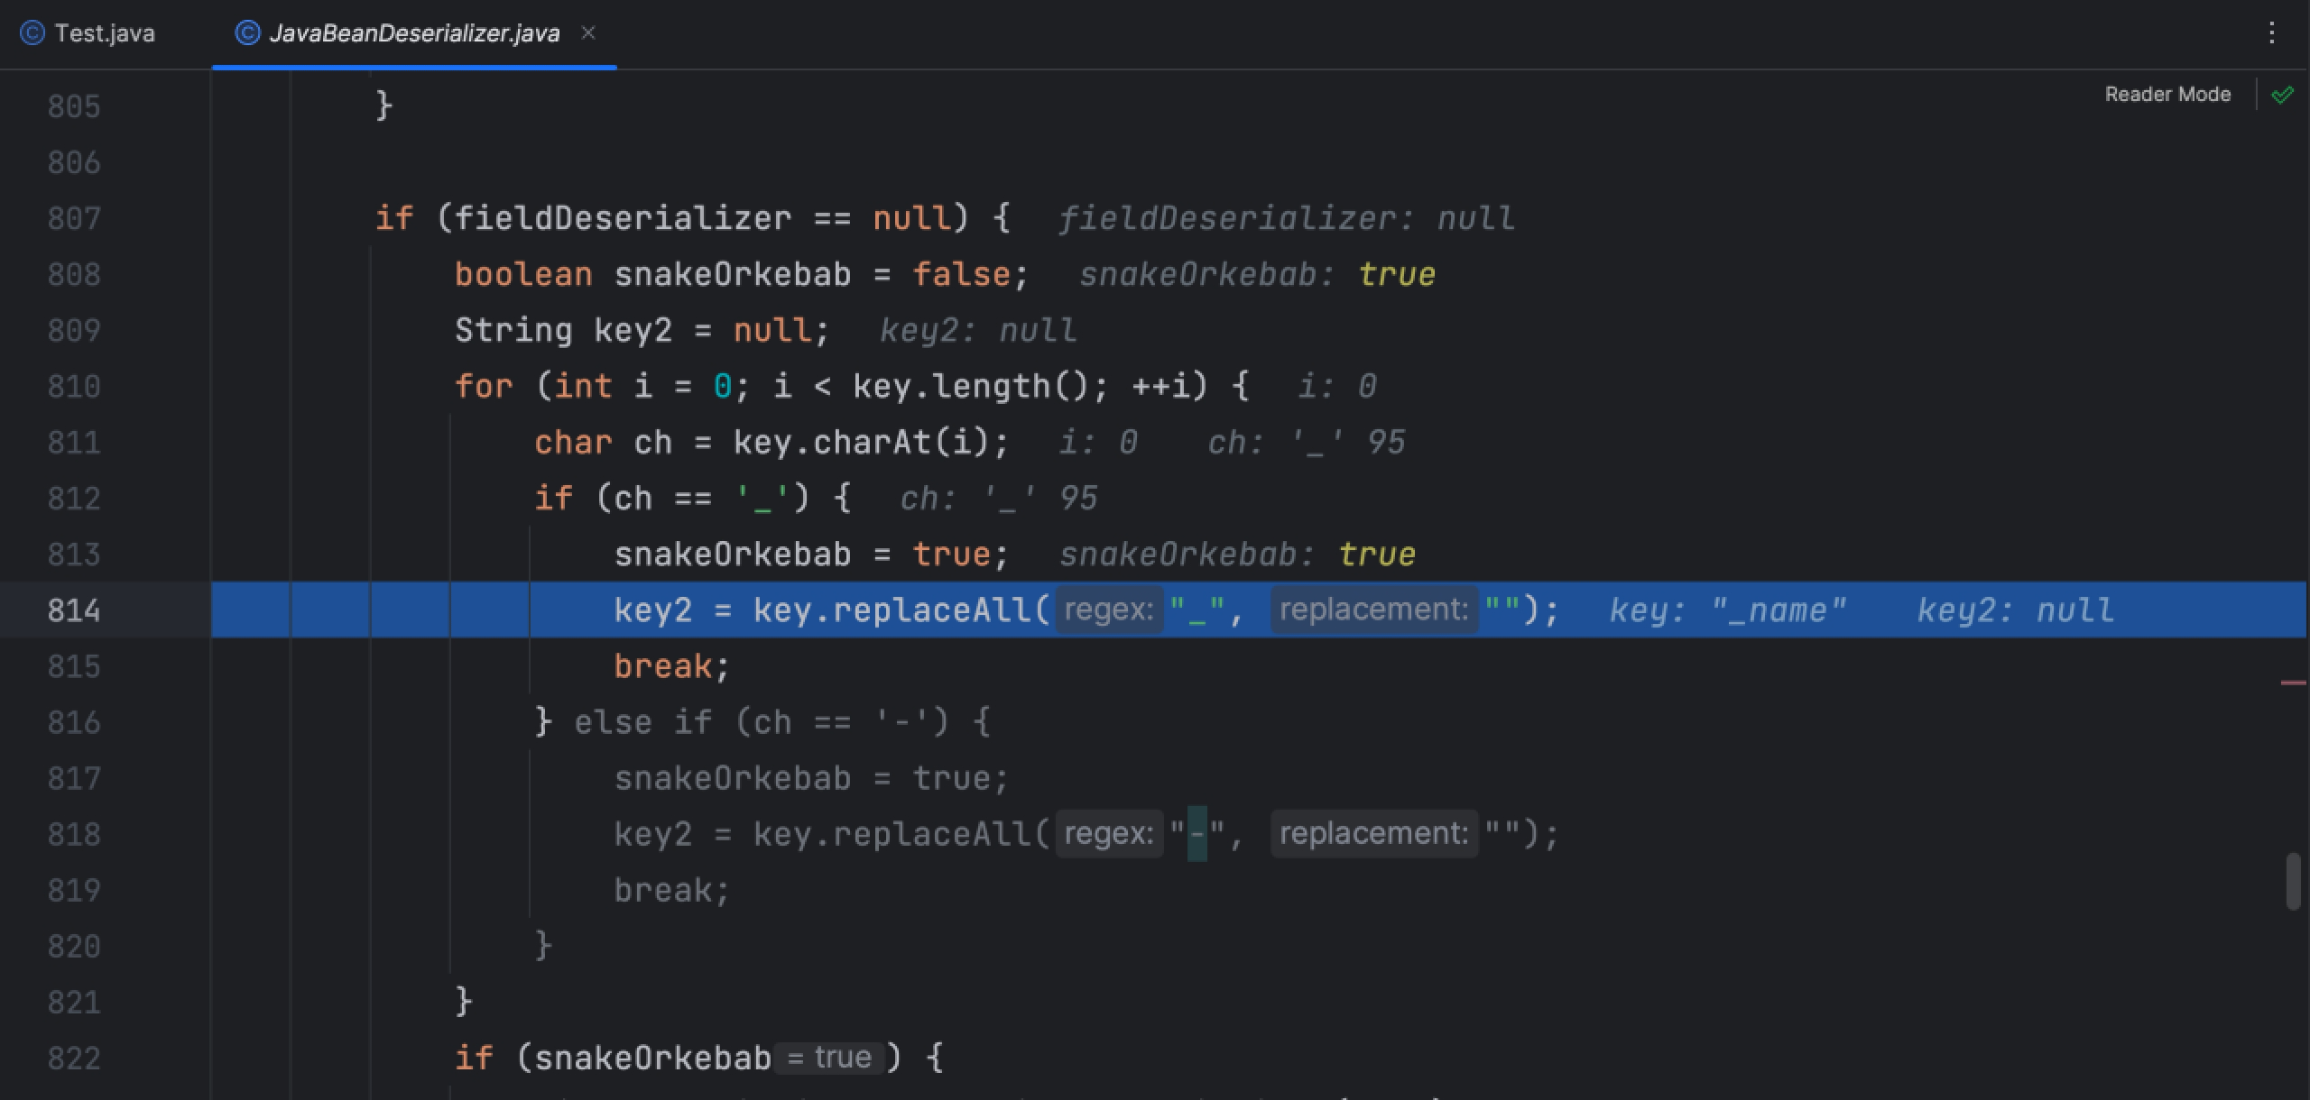Click the regex: hint on line 814
The image size is (2310, 1100).
click(x=1110, y=610)
